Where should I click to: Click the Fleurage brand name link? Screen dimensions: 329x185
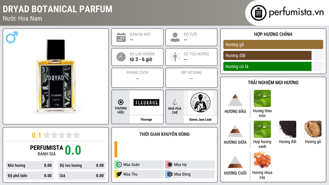pos(147,119)
